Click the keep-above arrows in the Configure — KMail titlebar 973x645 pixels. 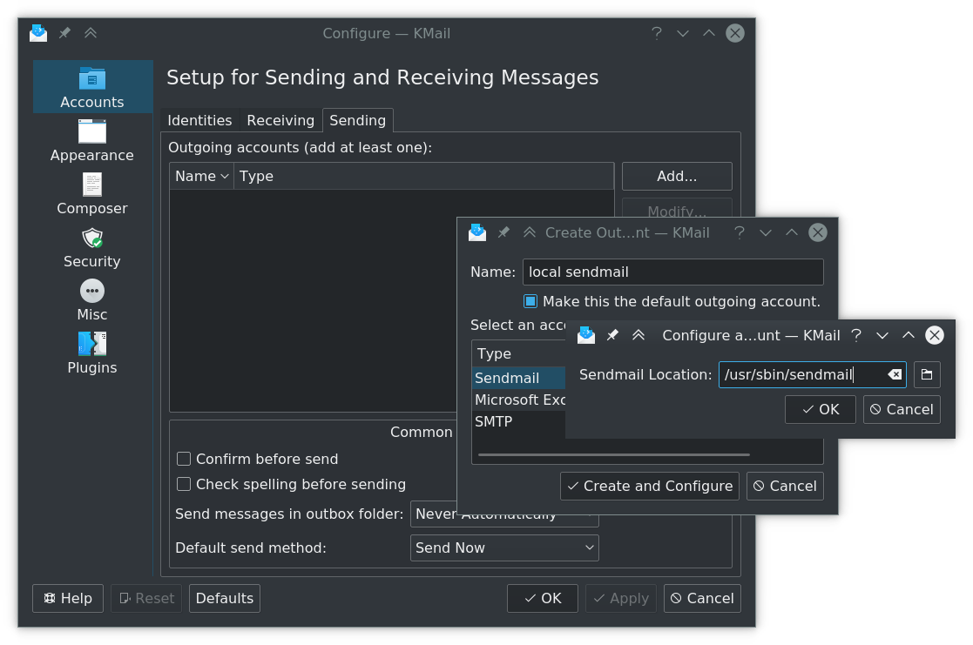(x=91, y=33)
